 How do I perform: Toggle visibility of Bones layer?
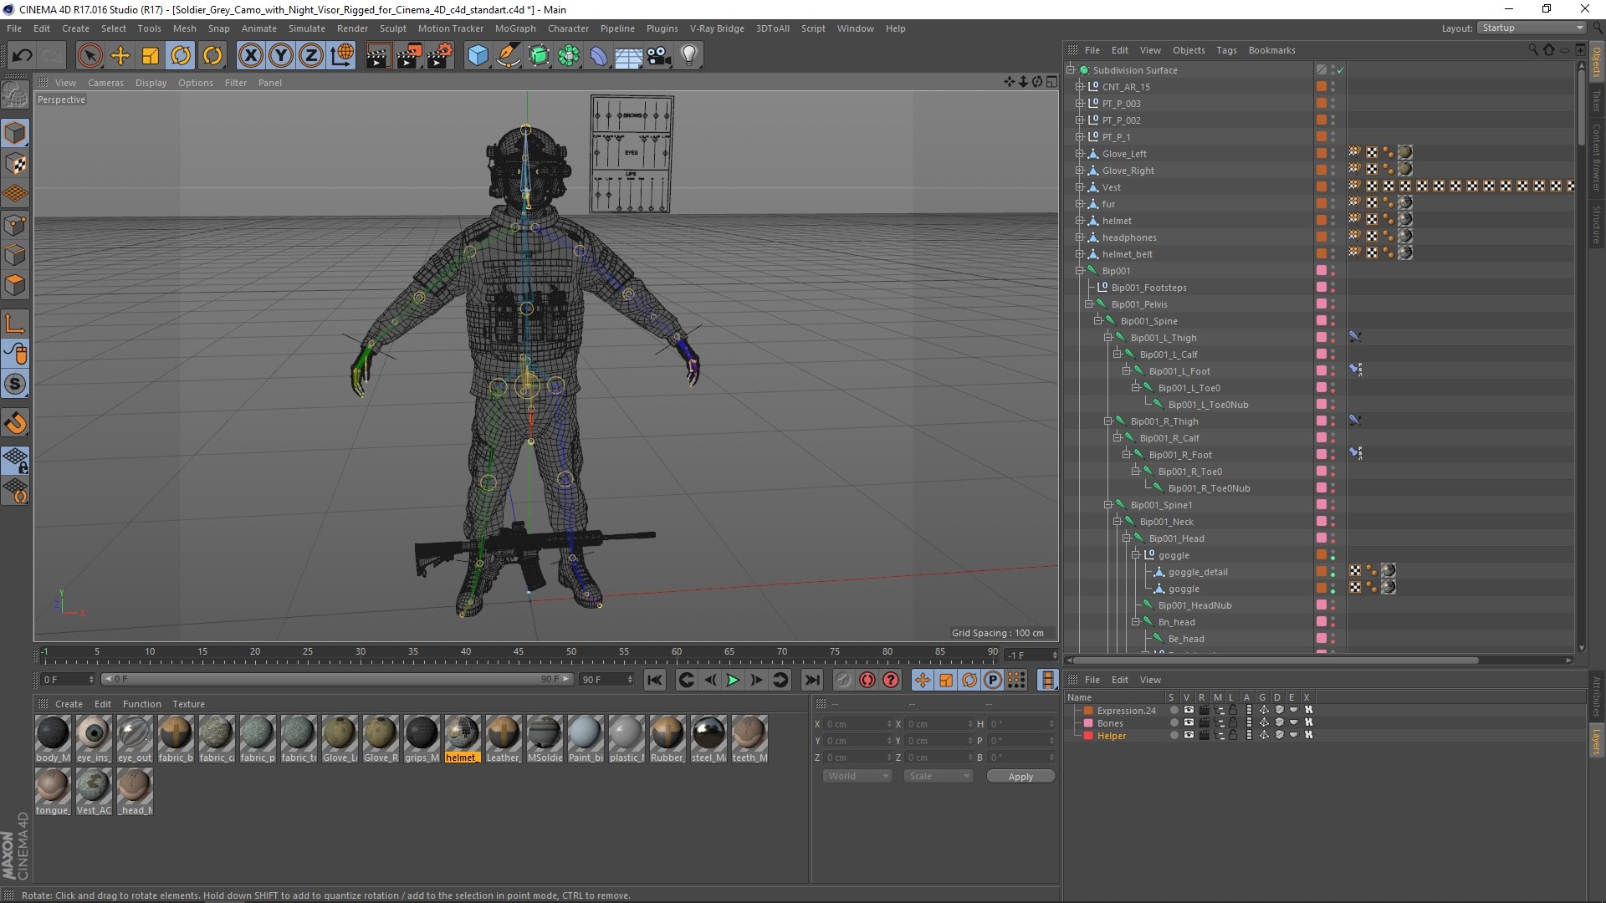[x=1189, y=723]
